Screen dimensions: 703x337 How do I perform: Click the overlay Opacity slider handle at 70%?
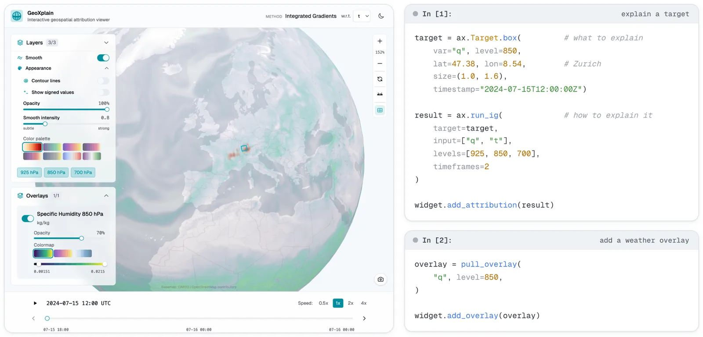pos(81,238)
